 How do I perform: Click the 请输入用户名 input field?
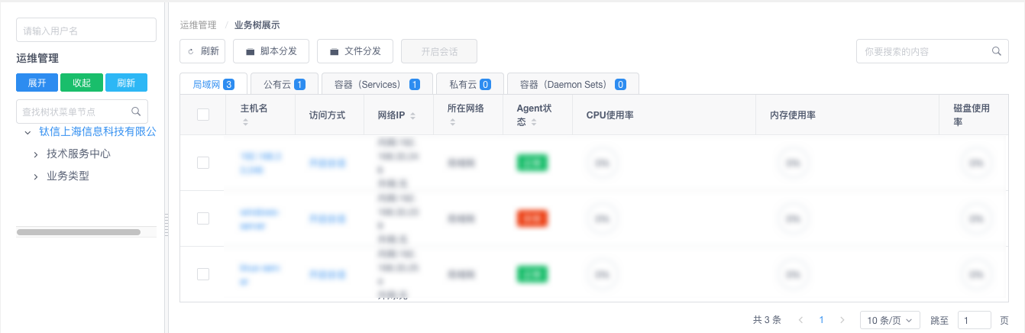[x=86, y=31]
